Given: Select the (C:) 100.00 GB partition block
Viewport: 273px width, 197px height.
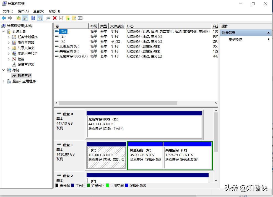Looking at the screenshot, I should [x=106, y=156].
